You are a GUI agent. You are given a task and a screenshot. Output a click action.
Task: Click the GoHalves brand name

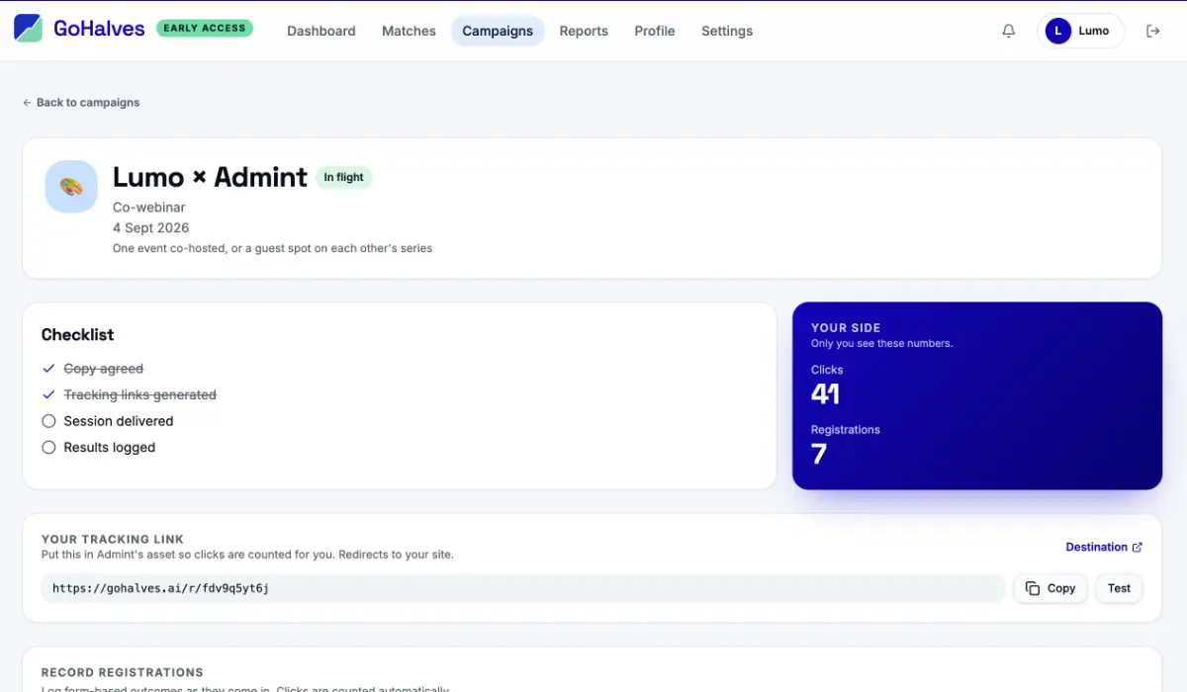coord(99,29)
